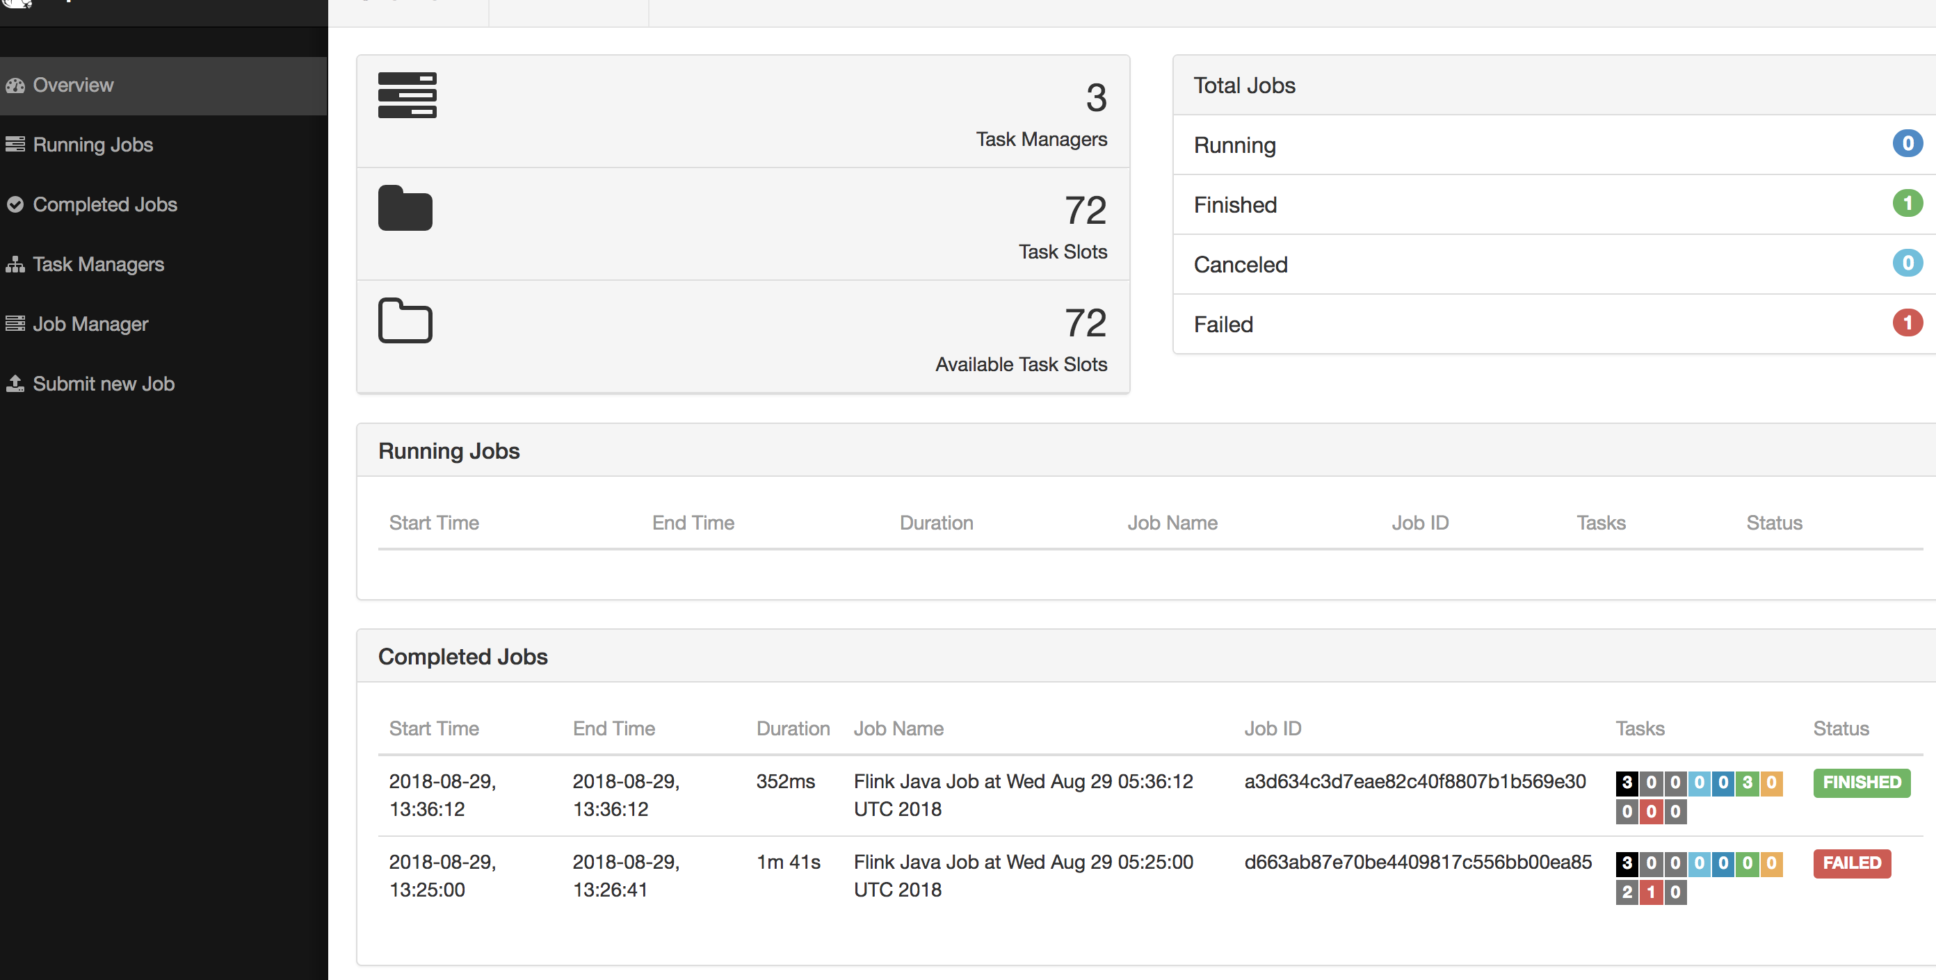This screenshot has width=1936, height=980.
Task: Click the red FAILED status badge
Action: click(1851, 863)
